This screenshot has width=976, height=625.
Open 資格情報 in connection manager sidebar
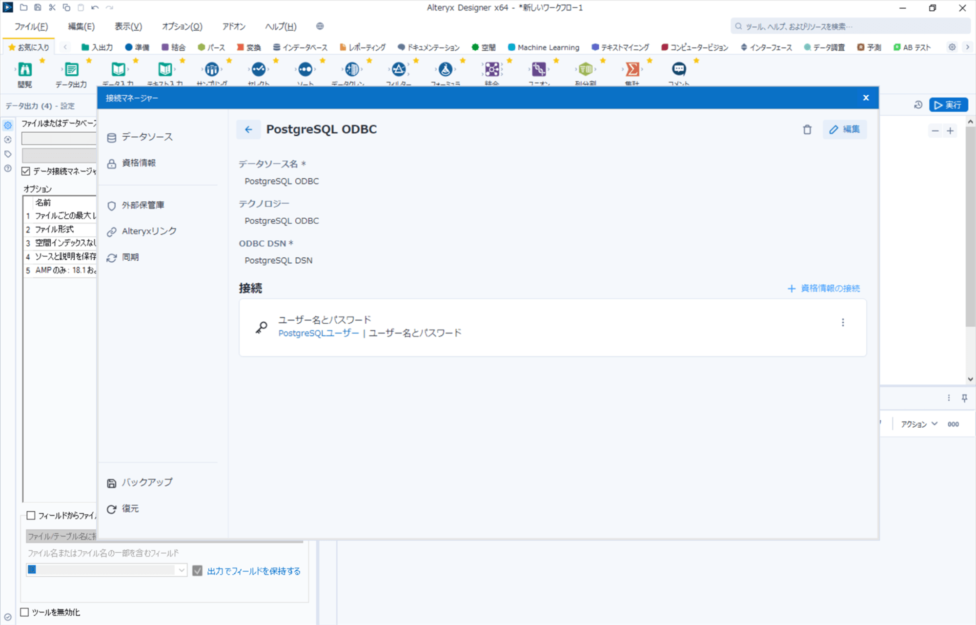[131, 163]
